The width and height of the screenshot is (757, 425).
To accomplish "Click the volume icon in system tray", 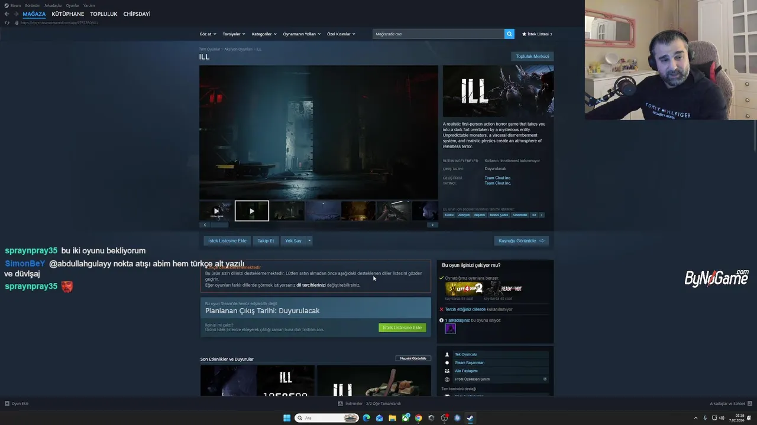I will pos(722,418).
